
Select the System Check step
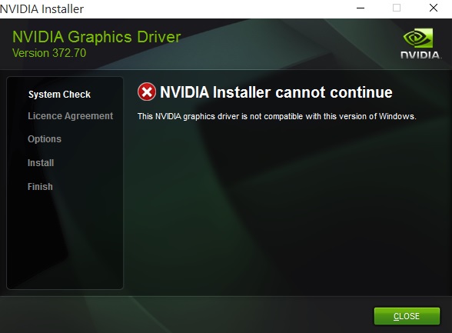pyautogui.click(x=59, y=95)
